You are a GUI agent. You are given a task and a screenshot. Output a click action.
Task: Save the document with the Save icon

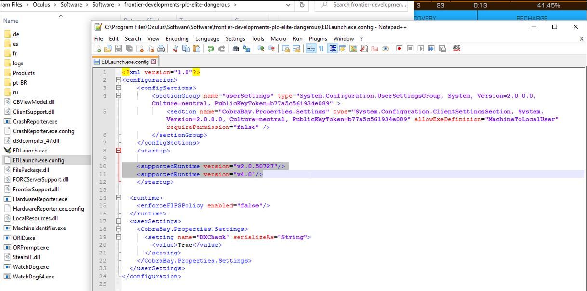click(x=119, y=49)
